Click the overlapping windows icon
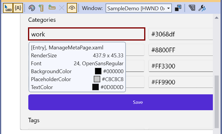This screenshot has width=222, height=134. click(x=178, y=8)
